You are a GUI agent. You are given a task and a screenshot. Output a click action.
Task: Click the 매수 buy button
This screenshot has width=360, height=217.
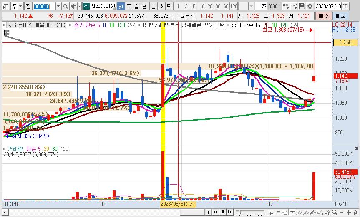(x=324, y=16)
